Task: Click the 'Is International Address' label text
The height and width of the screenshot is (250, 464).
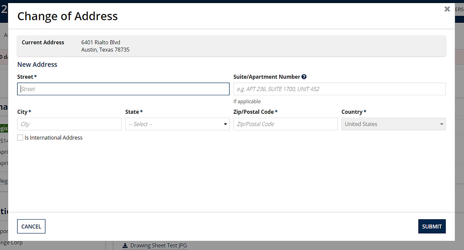Action: (53, 138)
